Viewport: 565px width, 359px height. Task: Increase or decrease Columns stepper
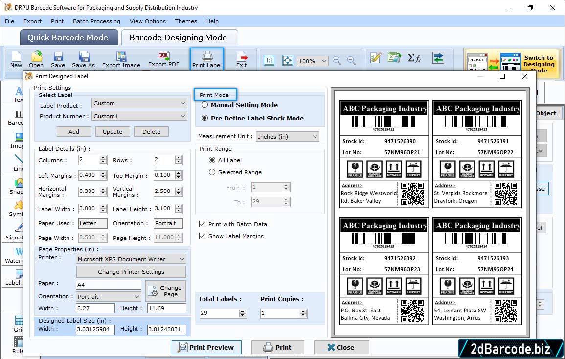pos(103,160)
